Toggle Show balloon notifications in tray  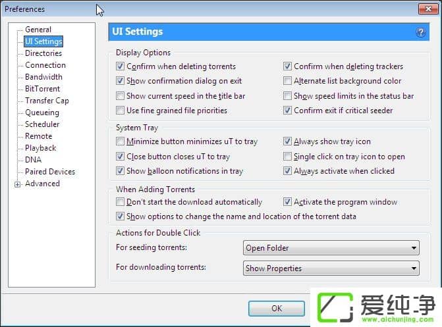pyautogui.click(x=120, y=170)
